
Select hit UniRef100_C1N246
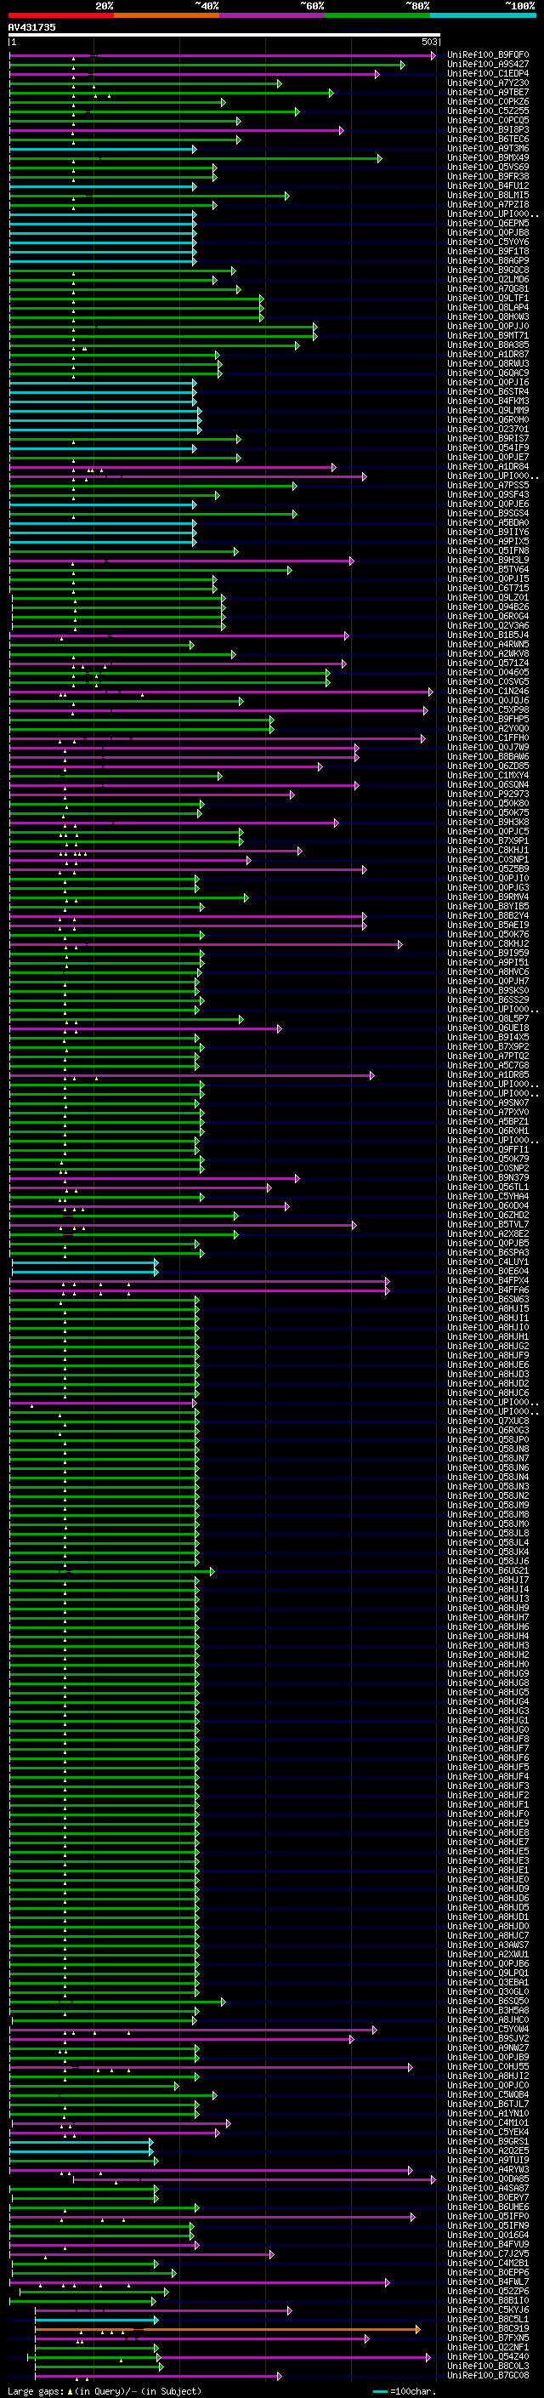[488, 691]
